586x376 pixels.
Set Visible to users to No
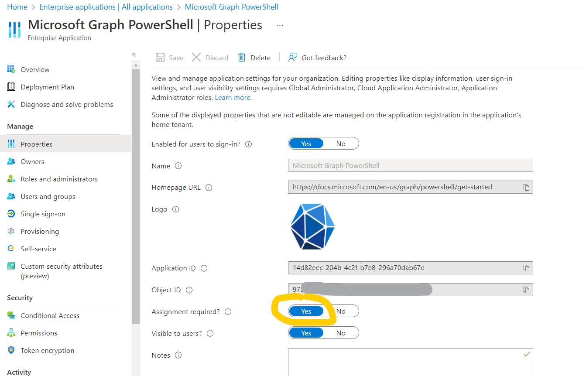pos(341,332)
